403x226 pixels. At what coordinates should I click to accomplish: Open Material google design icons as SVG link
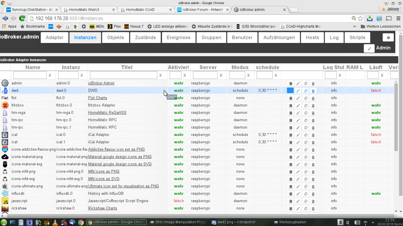120,164
